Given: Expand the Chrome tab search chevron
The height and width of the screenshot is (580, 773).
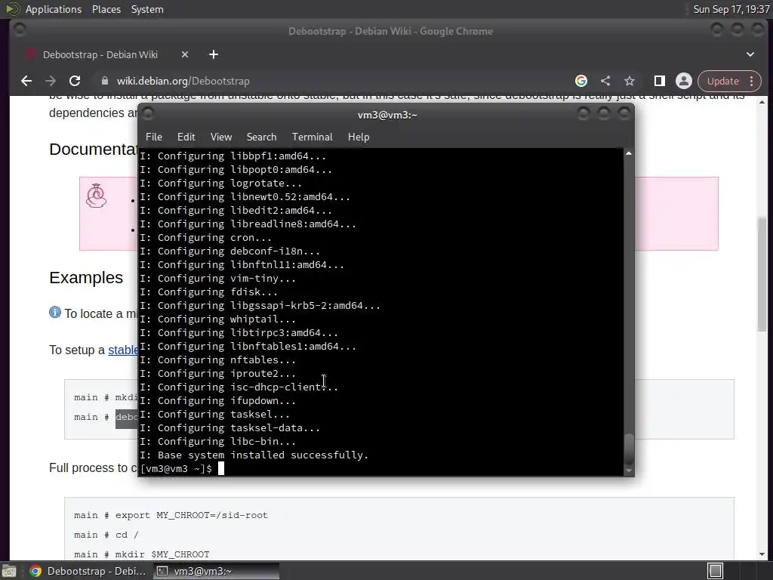Looking at the screenshot, I should (750, 54).
